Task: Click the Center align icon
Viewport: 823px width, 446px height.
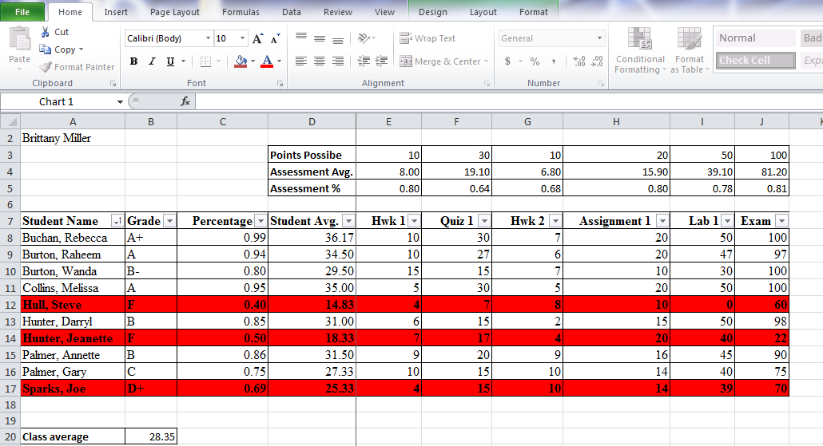Action: click(319, 61)
